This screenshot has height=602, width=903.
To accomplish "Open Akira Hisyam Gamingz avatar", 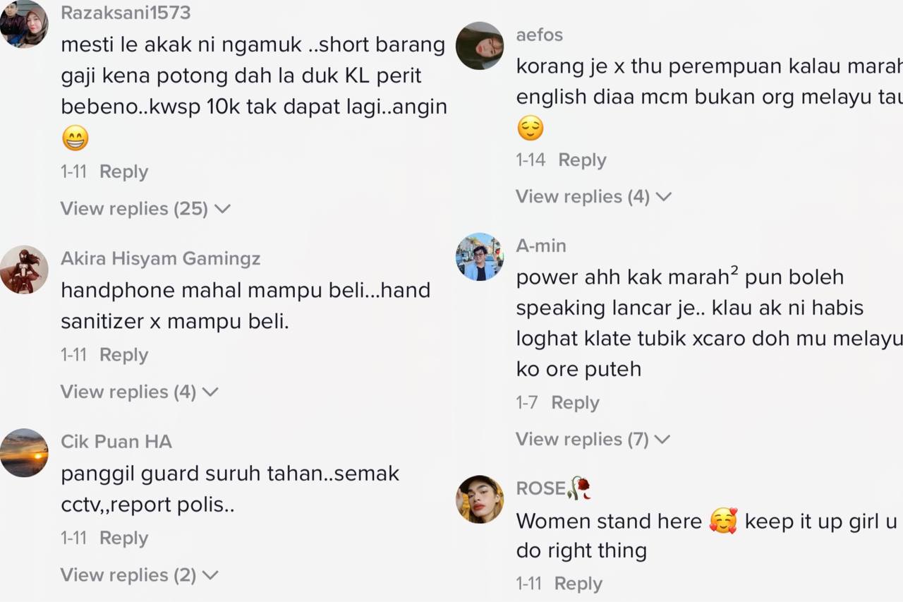I will [24, 270].
